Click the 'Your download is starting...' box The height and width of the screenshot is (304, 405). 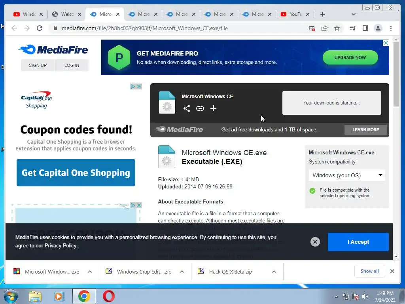332,103
